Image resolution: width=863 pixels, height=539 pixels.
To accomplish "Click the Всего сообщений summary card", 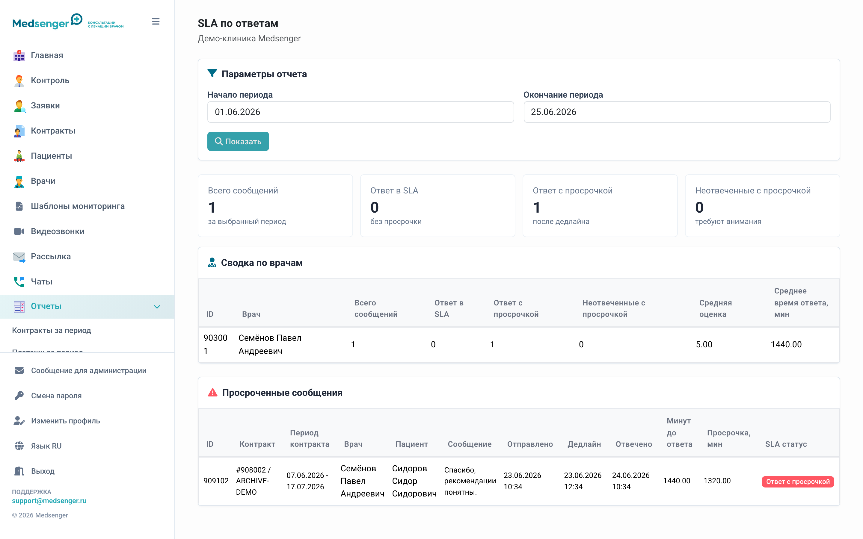I will pyautogui.click(x=275, y=206).
